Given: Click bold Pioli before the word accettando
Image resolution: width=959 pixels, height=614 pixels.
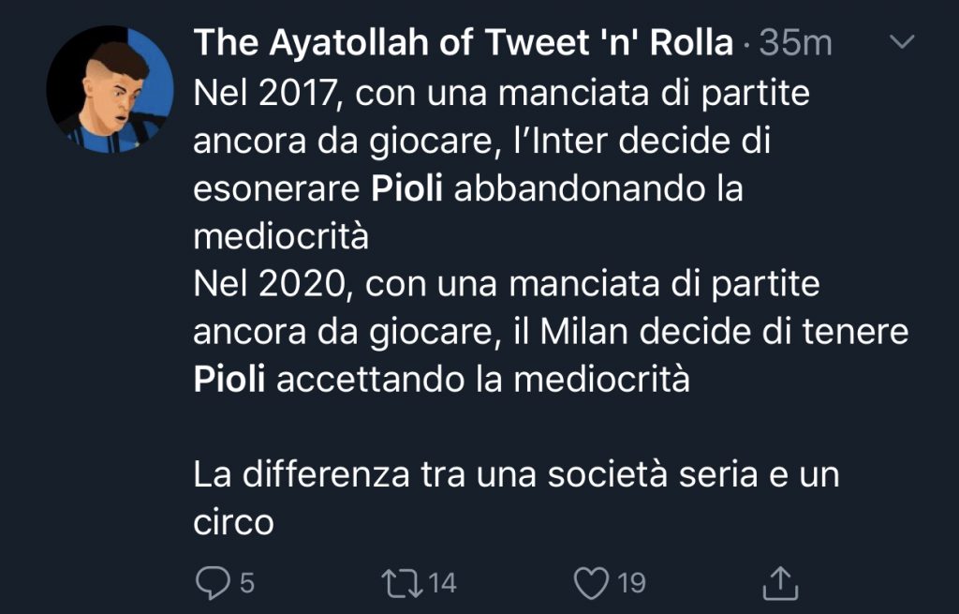Looking at the screenshot, I should click(230, 381).
